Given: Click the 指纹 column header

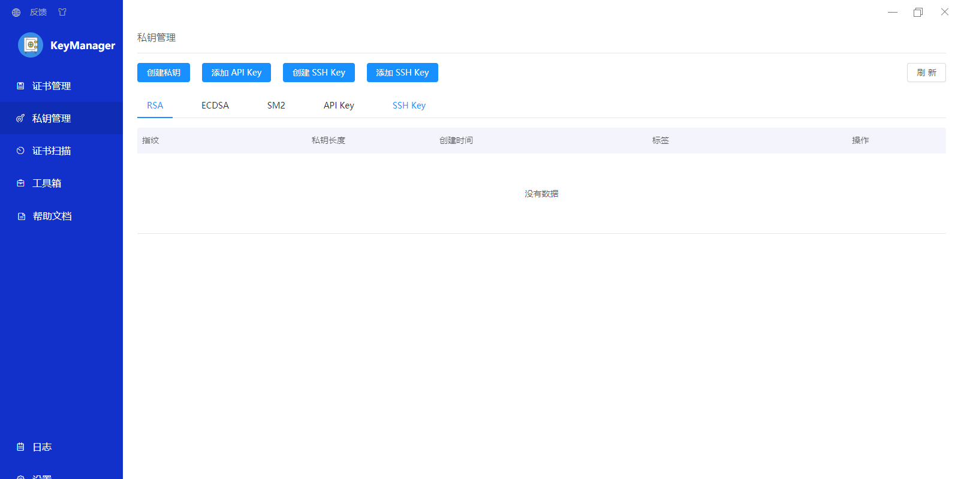Looking at the screenshot, I should 150,140.
